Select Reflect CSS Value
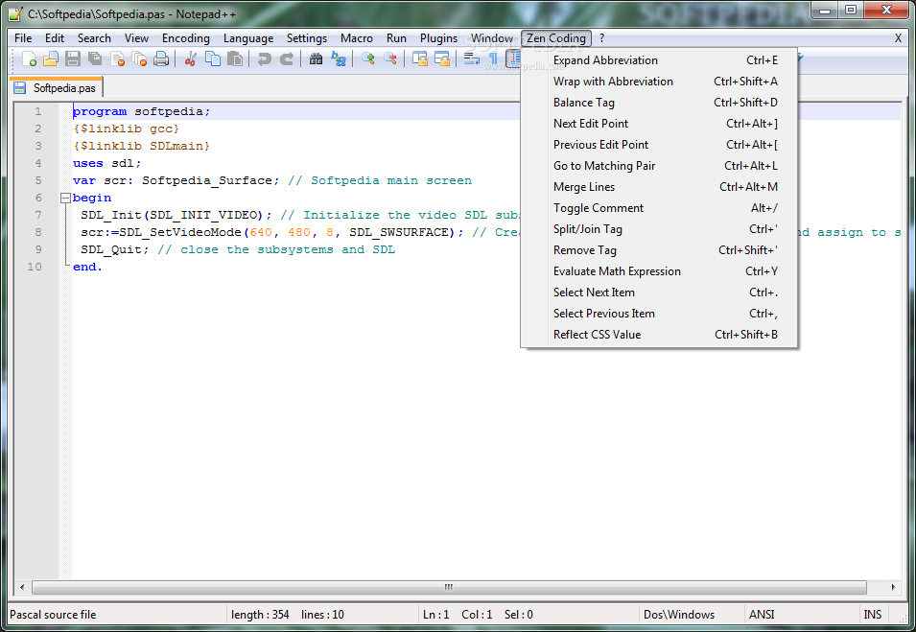The width and height of the screenshot is (916, 632). pyautogui.click(x=659, y=334)
